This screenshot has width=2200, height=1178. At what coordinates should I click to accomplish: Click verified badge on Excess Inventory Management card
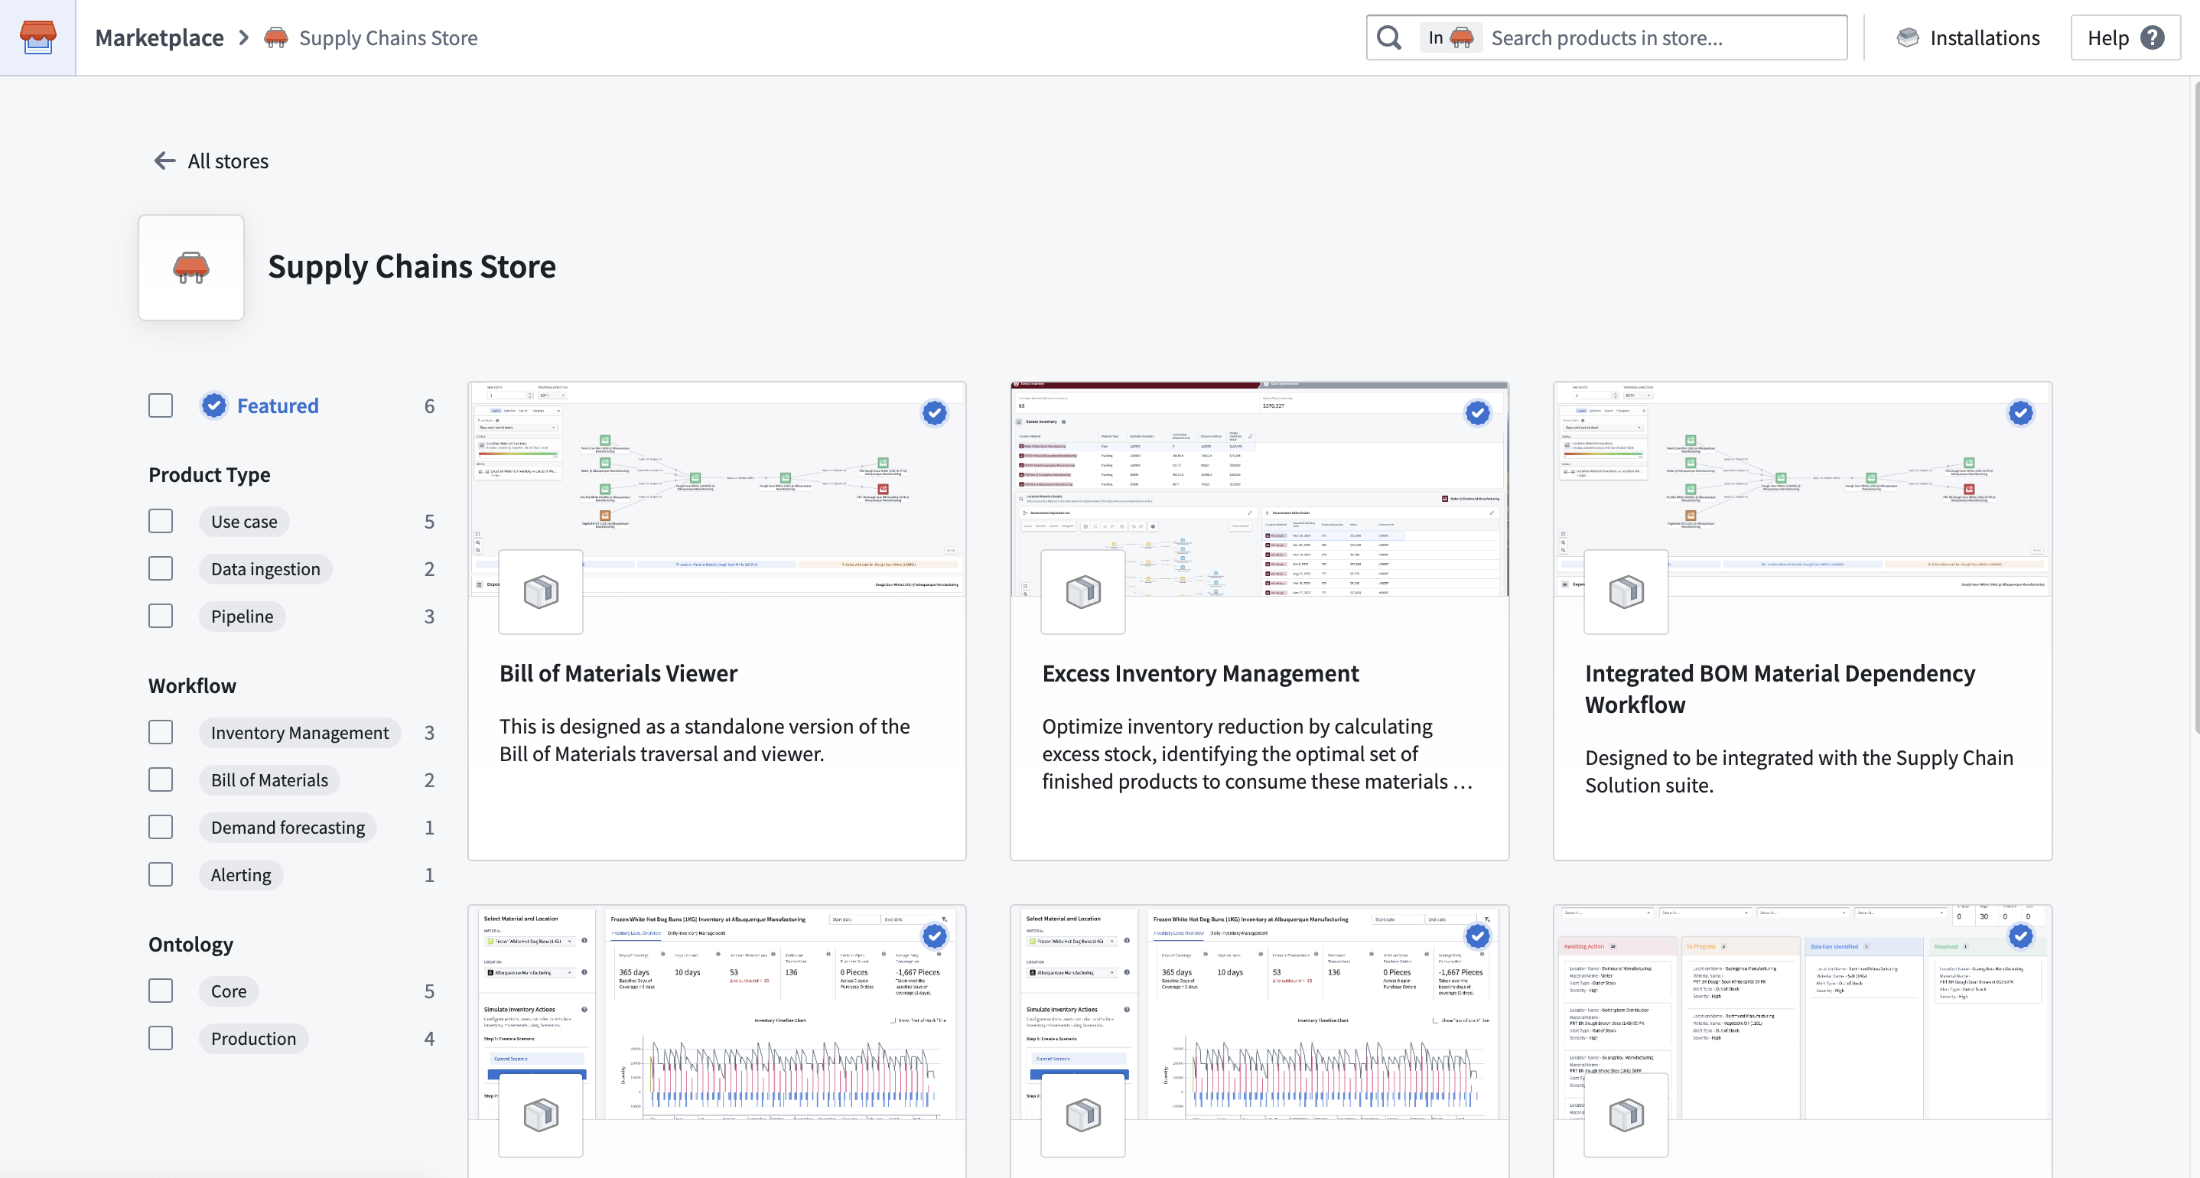[1477, 414]
